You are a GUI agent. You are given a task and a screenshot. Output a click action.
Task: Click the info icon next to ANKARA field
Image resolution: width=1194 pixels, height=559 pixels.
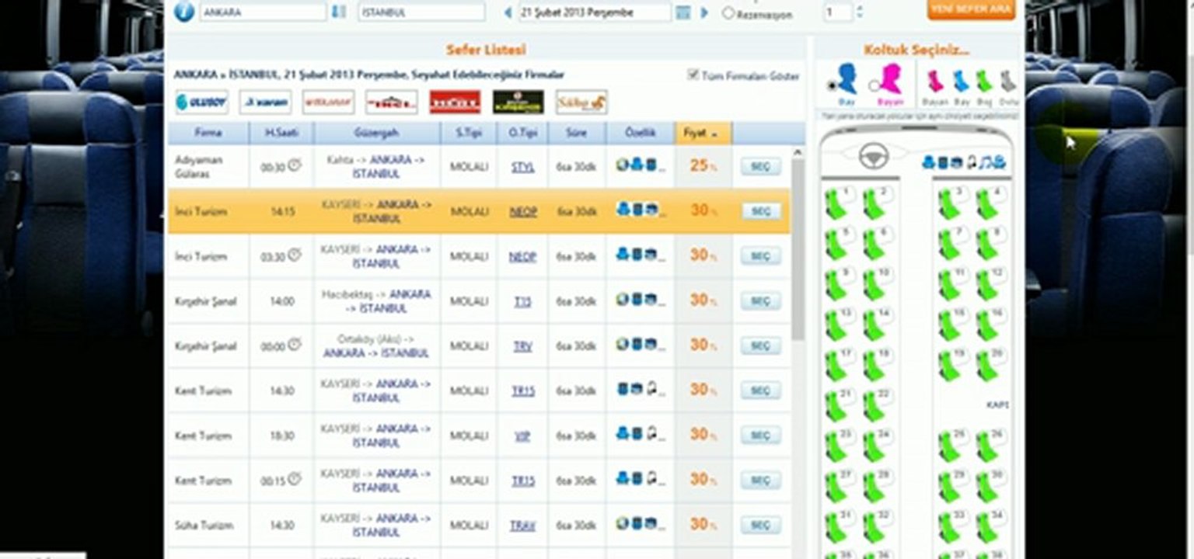pos(183,12)
